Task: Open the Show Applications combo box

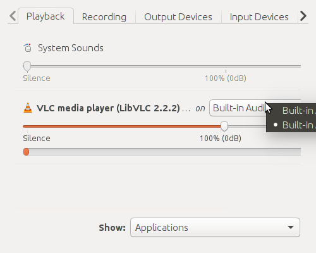Action: coord(215,227)
